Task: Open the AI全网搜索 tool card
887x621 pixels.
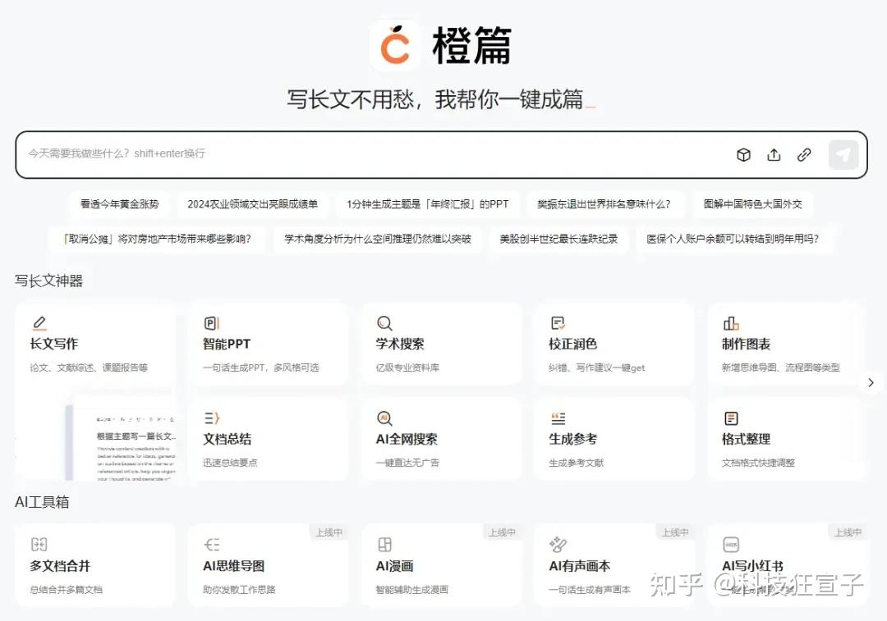Action: pyautogui.click(x=441, y=440)
